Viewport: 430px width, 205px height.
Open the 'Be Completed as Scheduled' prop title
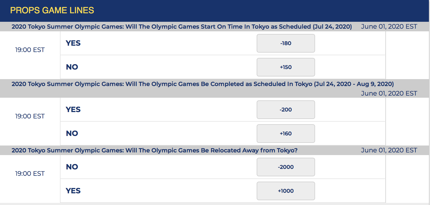click(x=203, y=84)
